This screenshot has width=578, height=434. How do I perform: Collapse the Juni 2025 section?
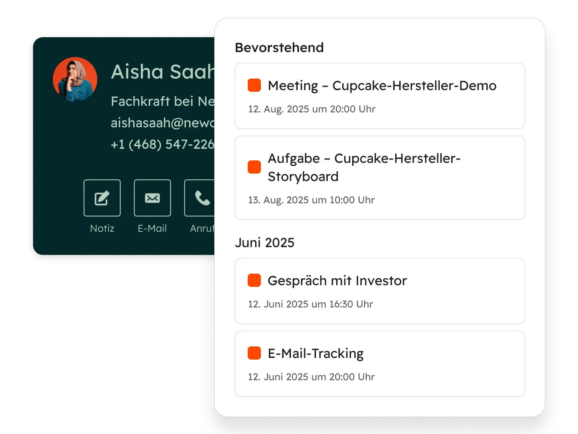(x=265, y=243)
